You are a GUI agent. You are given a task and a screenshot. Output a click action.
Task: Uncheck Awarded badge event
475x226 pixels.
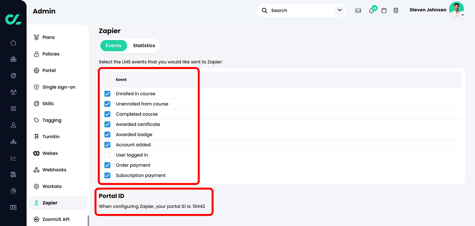pos(107,134)
